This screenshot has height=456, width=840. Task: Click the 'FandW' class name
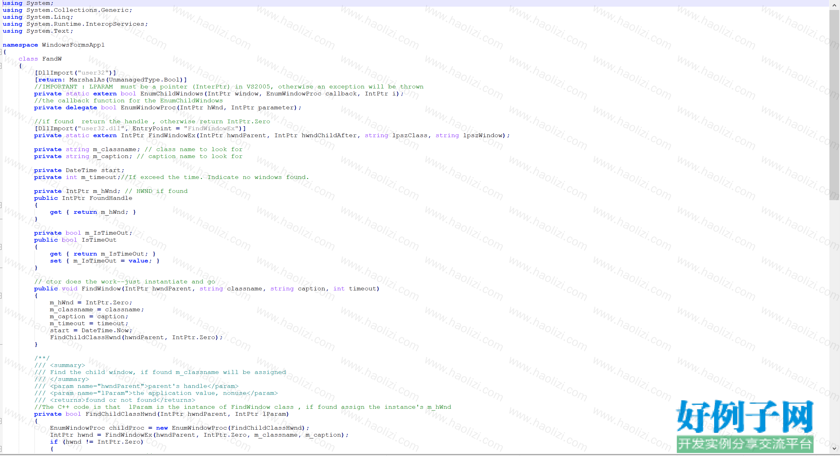[x=52, y=59]
